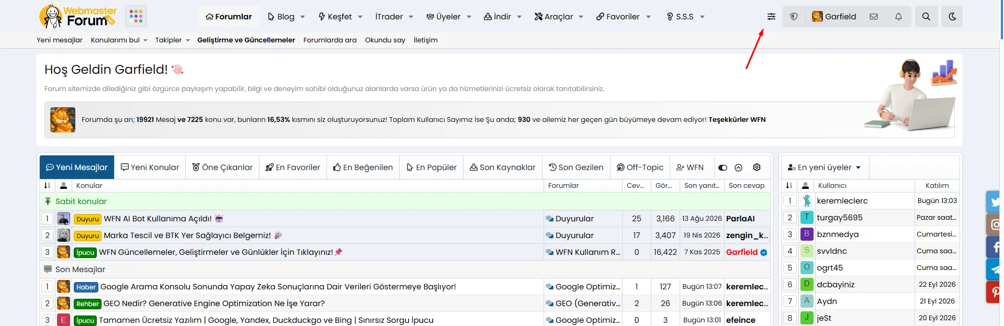The width and height of the screenshot is (1004, 326).
Task: Open the Yeni mesajlar link
Action: point(60,40)
